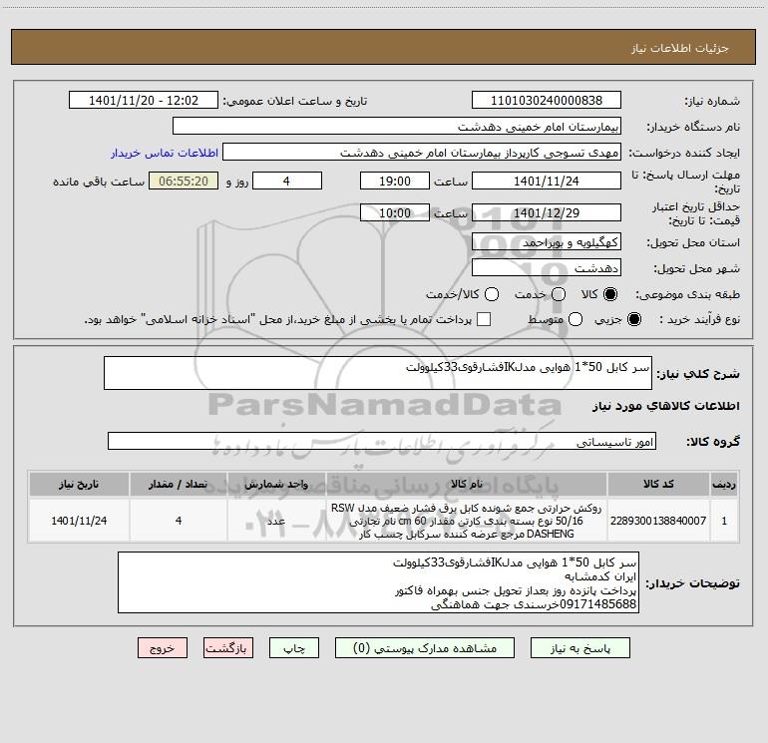Click item code cell 2289300138840007

(658, 521)
